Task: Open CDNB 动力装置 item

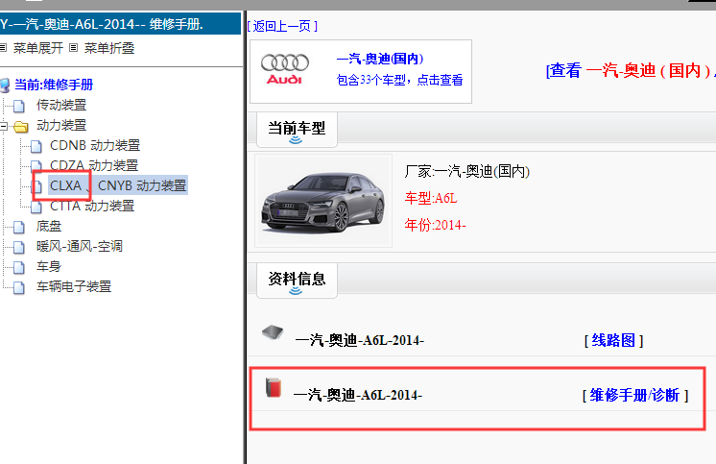Action: [95, 145]
